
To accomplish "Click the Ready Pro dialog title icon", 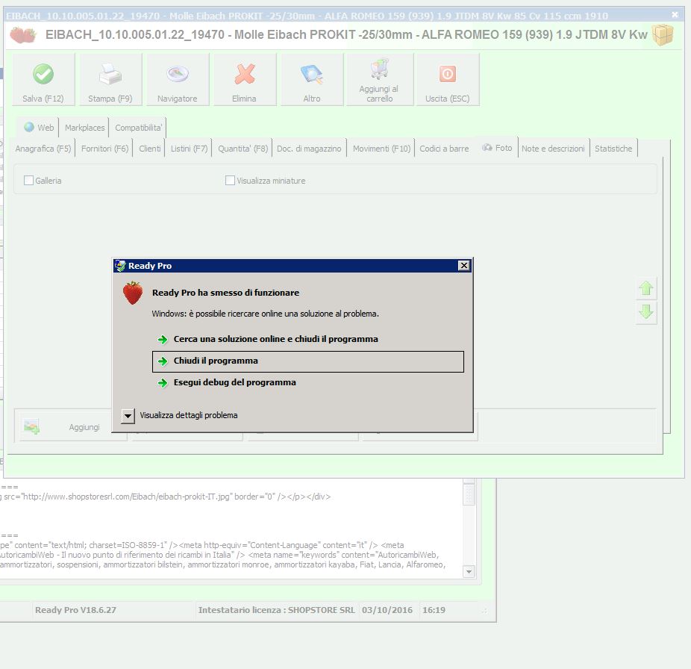I will point(120,266).
